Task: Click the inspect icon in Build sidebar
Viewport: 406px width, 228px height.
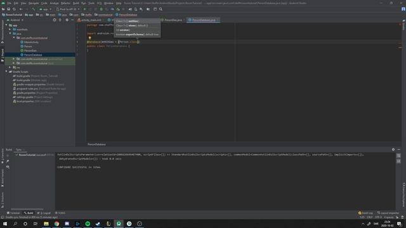Action: pos(8,167)
